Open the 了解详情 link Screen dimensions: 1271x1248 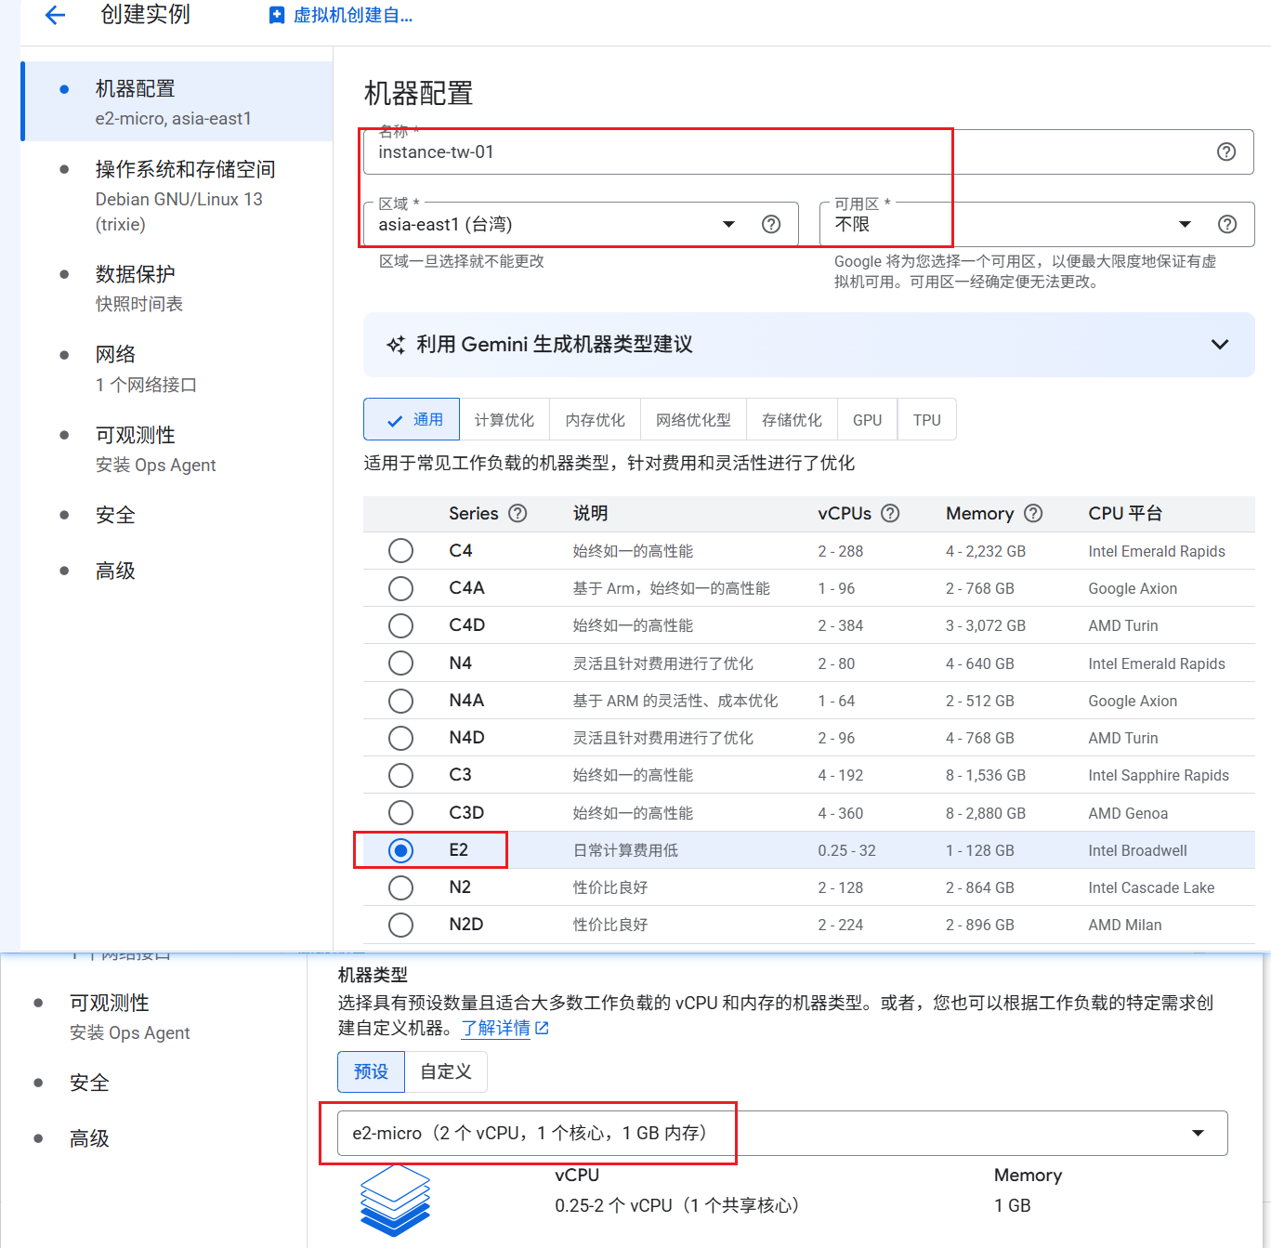[496, 1028]
